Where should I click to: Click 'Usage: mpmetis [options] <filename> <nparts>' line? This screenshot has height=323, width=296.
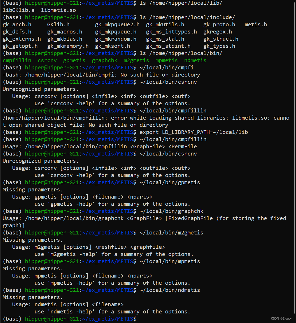82,276
